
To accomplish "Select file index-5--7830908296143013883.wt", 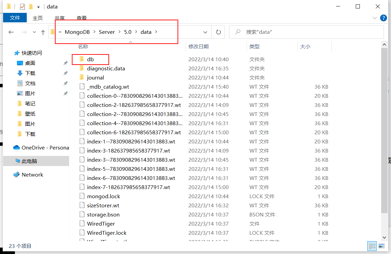I will pos(131,169).
